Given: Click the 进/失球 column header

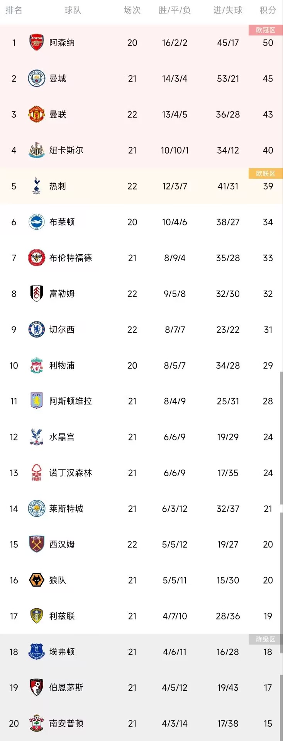Looking at the screenshot, I should [228, 10].
